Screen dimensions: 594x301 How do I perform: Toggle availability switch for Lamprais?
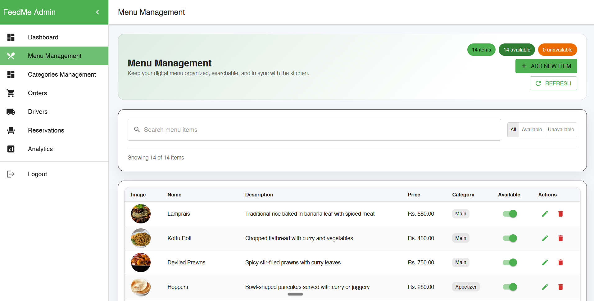(x=510, y=214)
